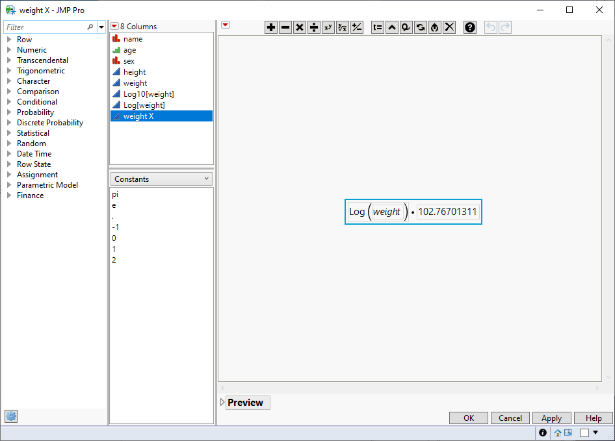The height and width of the screenshot is (441, 615).
Task: Select the division operator icon
Action: click(313, 27)
